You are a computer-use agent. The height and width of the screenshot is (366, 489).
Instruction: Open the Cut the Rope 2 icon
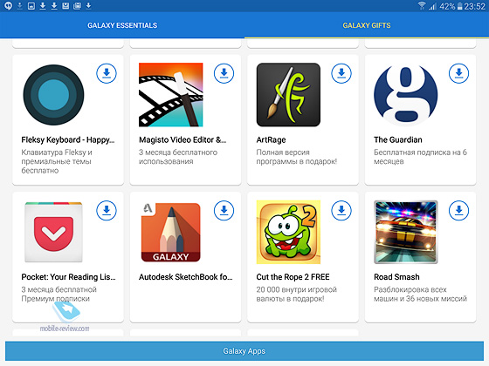[288, 232]
